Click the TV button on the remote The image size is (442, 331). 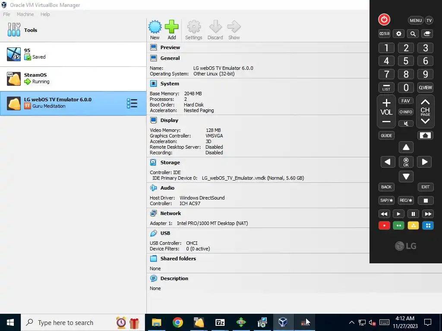[429, 20]
